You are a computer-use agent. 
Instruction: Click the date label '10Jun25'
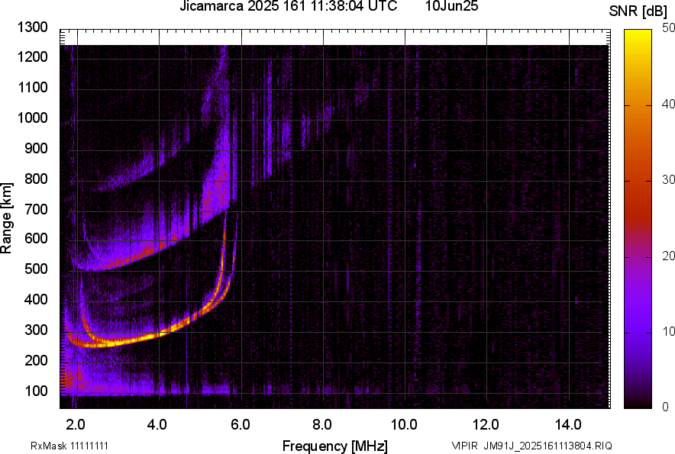pyautogui.click(x=451, y=6)
